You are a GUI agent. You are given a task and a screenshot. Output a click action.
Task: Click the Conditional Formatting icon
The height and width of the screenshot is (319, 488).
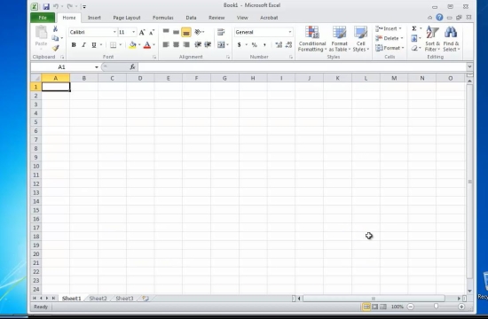[311, 33]
